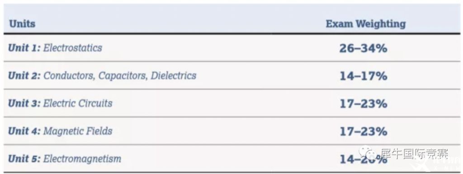Viewport: 463px width, 174px height.
Task: Select the Electromagnetism topic text
Action: 82,159
